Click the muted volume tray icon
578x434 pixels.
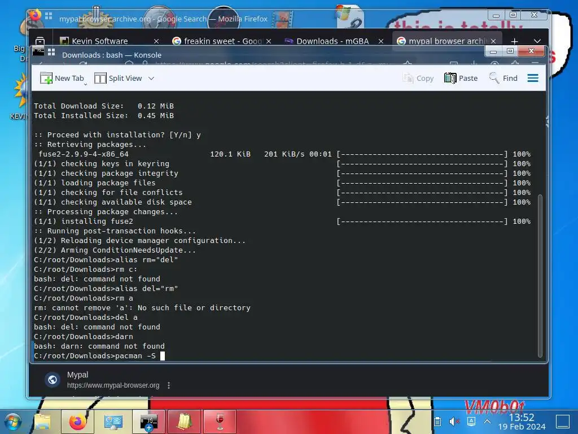click(x=454, y=422)
